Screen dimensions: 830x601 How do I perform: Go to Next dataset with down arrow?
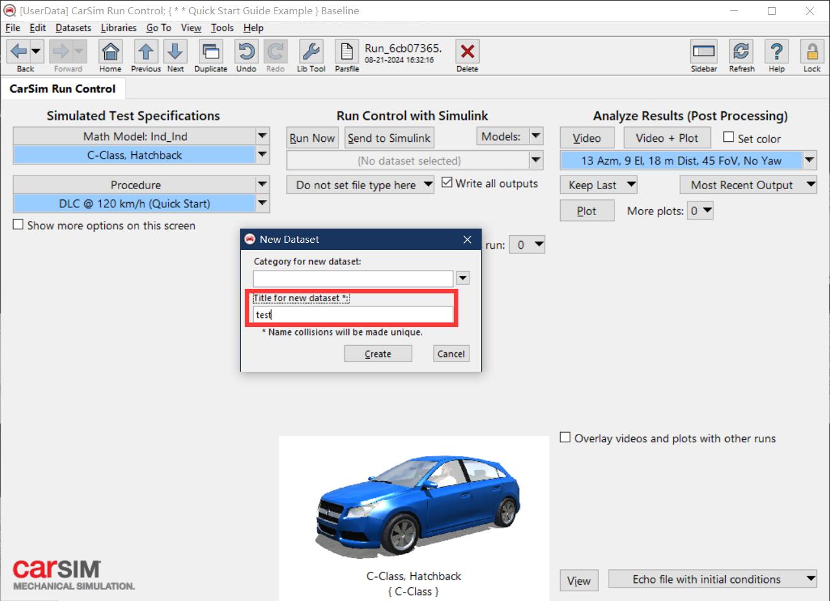click(x=175, y=51)
